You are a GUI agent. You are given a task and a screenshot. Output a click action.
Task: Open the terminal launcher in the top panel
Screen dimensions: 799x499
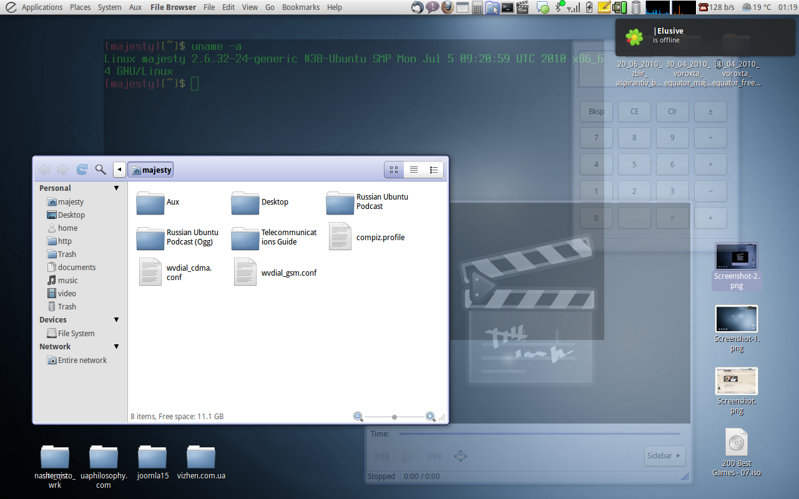tap(508, 7)
